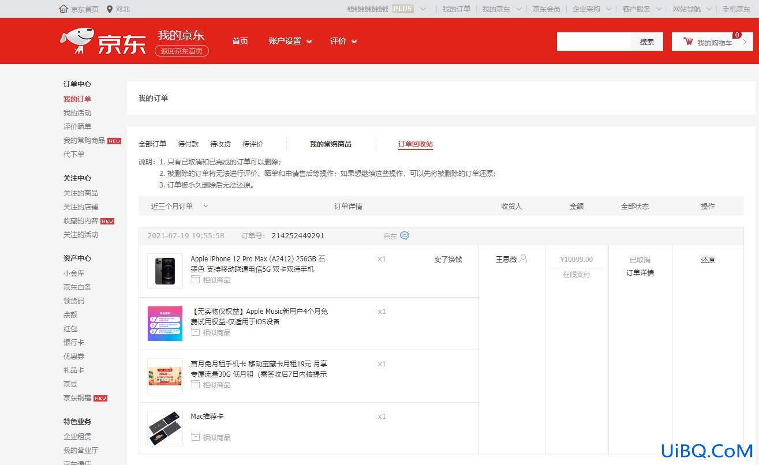Open 我的订单 in the top bar
Viewport: 759px width, 465px height.
pos(457,9)
